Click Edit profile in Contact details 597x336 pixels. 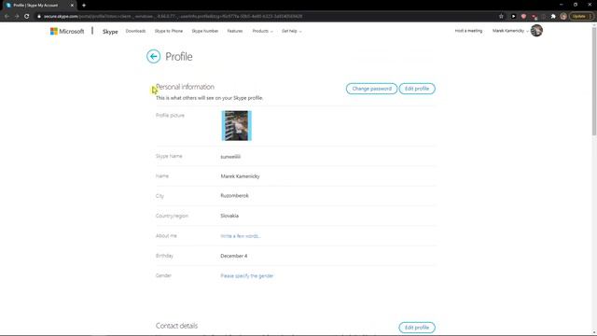[417, 328]
